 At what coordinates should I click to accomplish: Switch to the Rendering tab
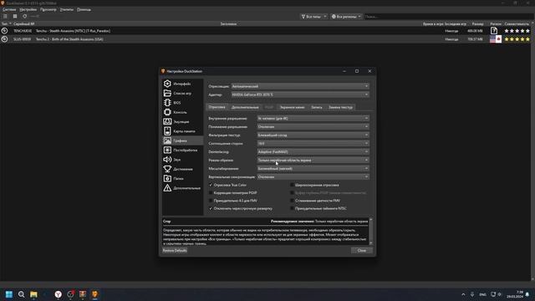(217, 107)
